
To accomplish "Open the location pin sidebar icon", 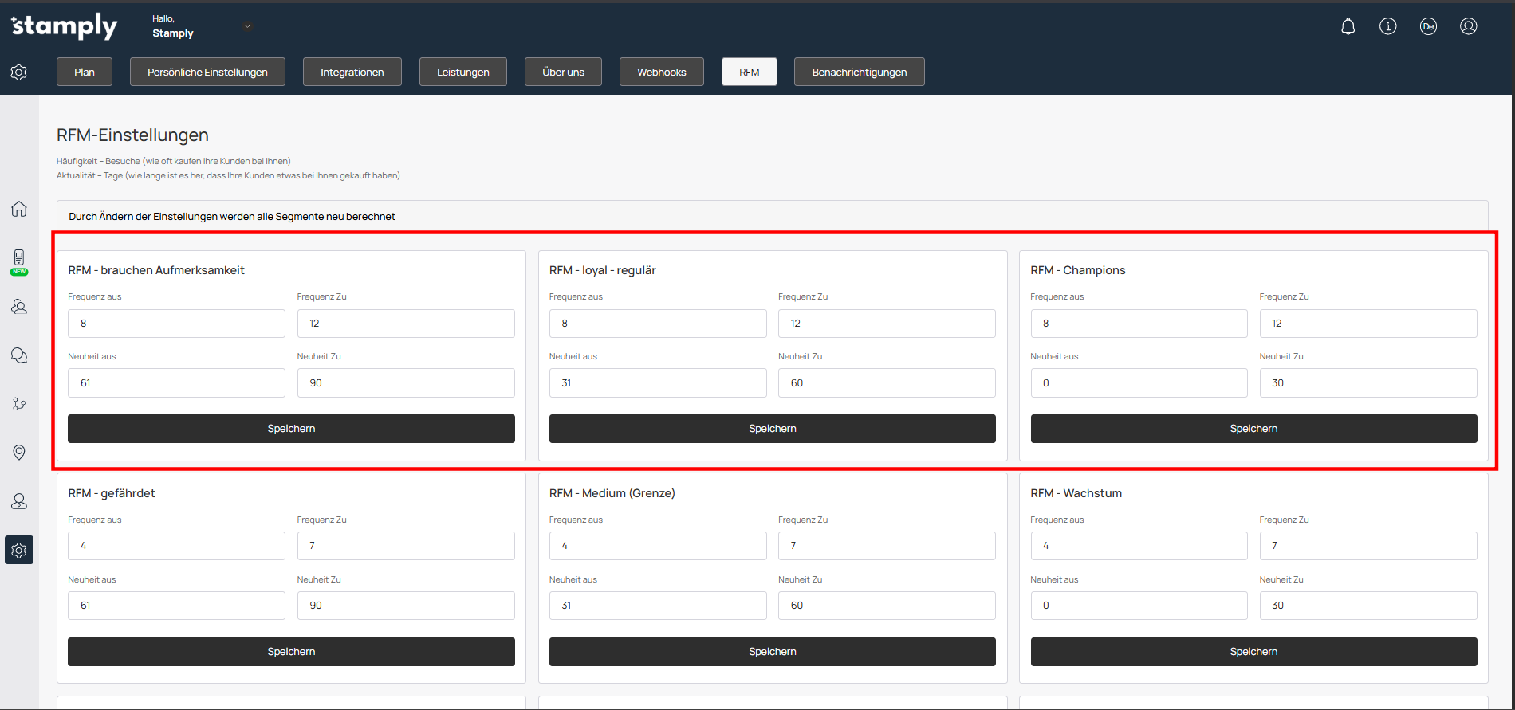I will (19, 453).
